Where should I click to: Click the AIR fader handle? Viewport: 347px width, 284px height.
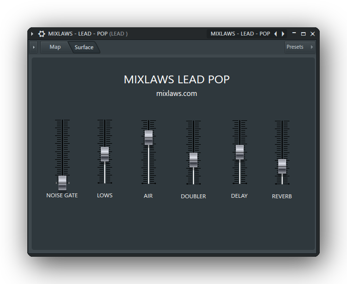(149, 137)
